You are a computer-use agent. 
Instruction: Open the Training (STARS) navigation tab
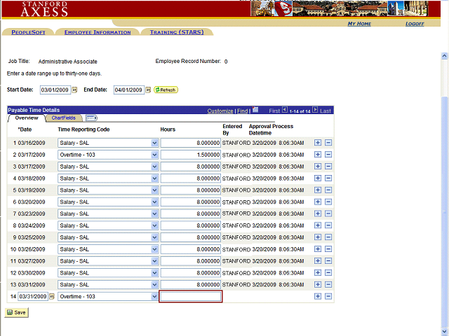tap(177, 32)
